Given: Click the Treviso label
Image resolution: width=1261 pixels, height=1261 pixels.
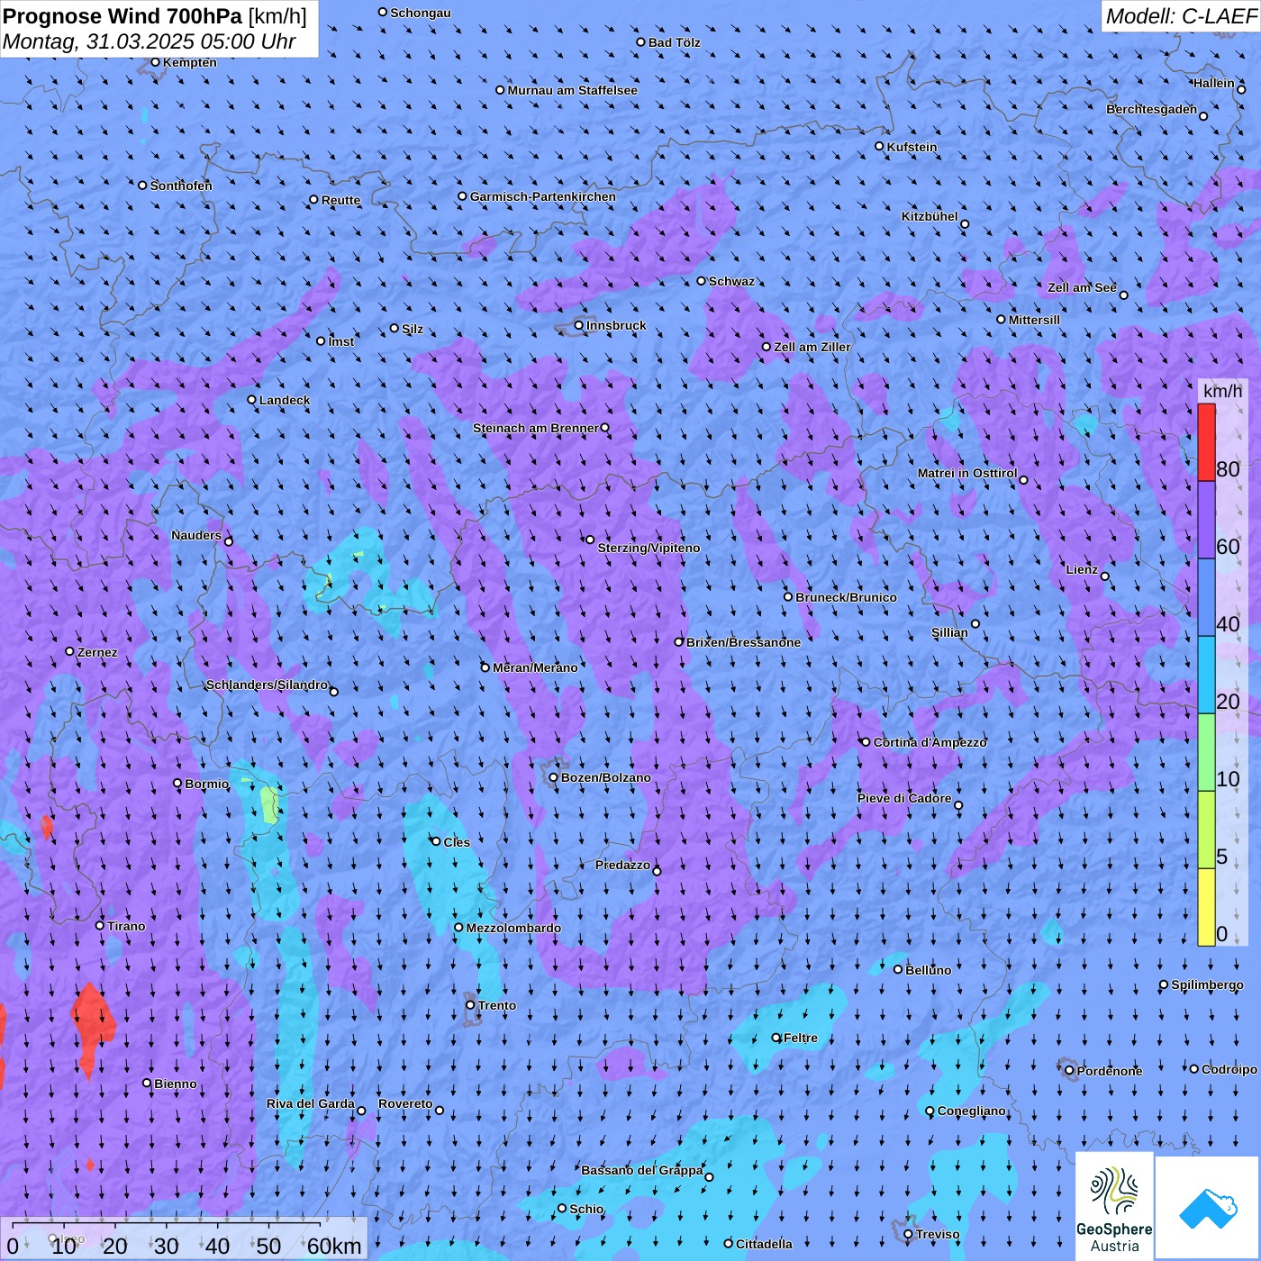Looking at the screenshot, I should [938, 1234].
